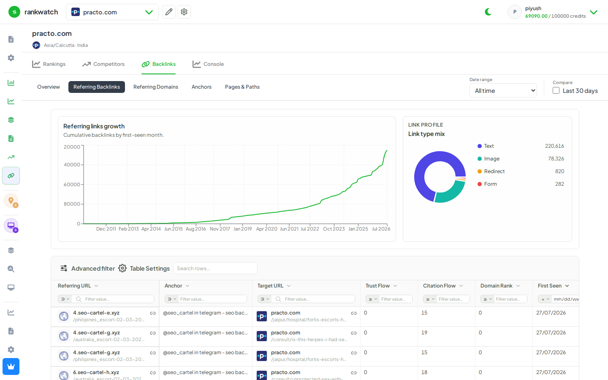Click the user avatar labeled P
The image size is (608, 380).
(x=514, y=12)
